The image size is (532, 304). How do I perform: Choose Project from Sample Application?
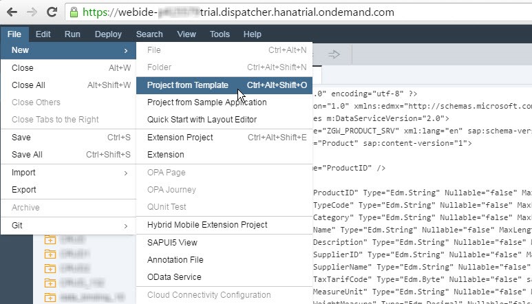tap(206, 102)
